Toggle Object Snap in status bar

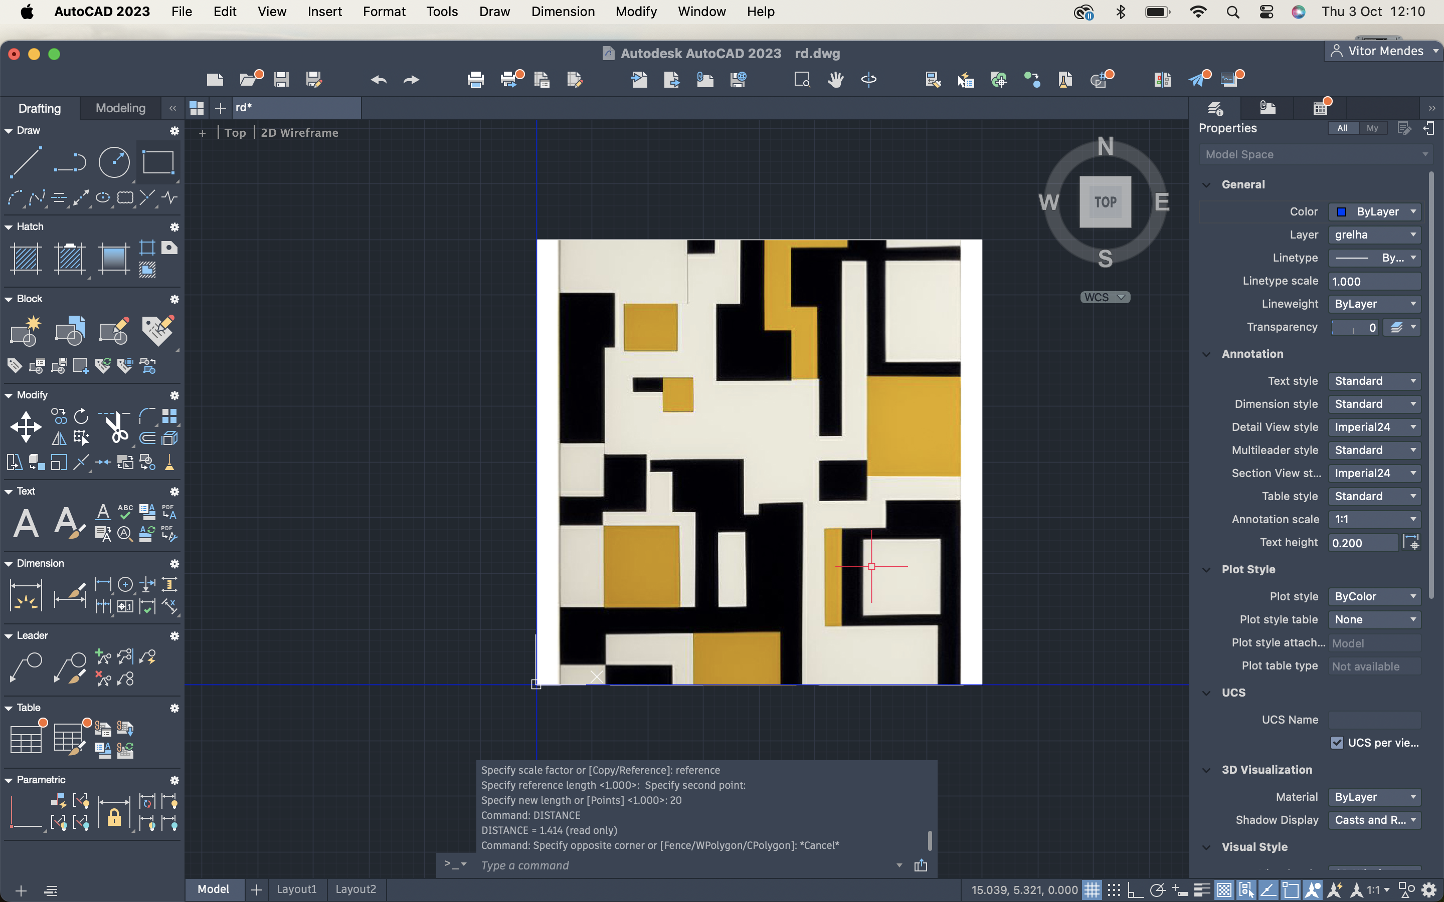(1290, 889)
